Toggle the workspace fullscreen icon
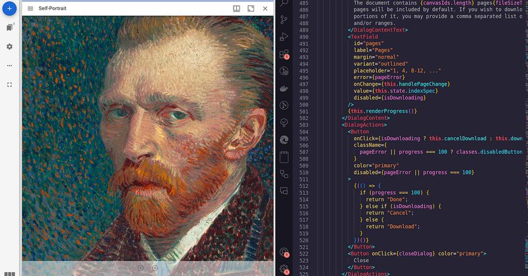528x276 pixels. (x=9, y=85)
